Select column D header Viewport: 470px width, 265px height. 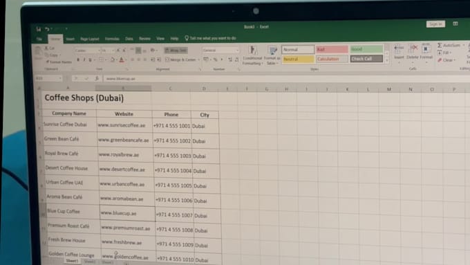pos(204,89)
